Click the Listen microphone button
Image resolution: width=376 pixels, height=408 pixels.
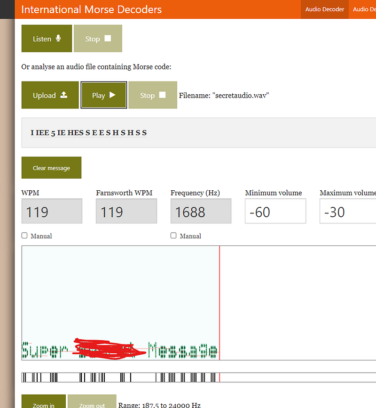(47, 39)
